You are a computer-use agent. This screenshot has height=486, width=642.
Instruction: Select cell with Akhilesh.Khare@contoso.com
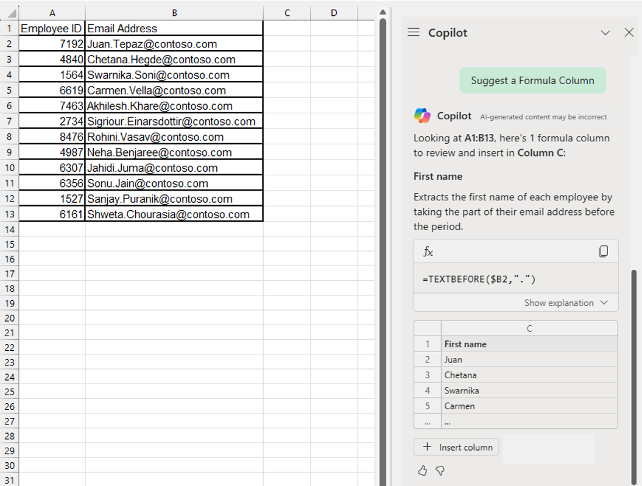pos(174,106)
